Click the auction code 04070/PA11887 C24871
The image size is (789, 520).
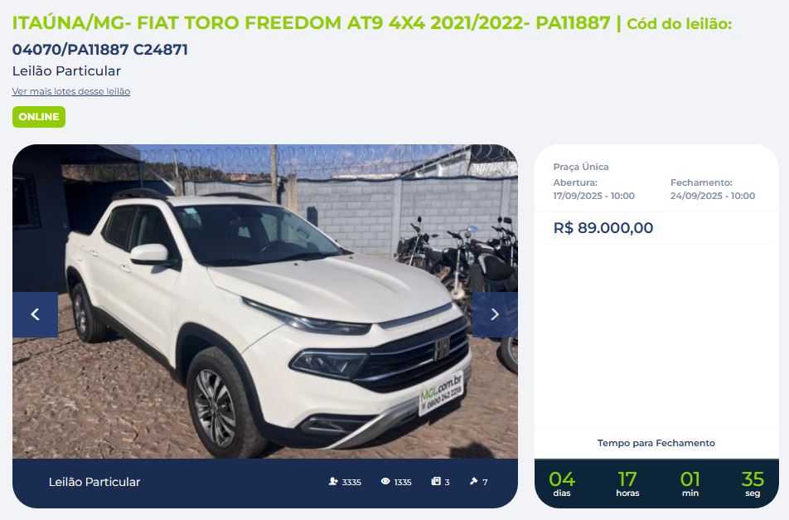(100, 50)
